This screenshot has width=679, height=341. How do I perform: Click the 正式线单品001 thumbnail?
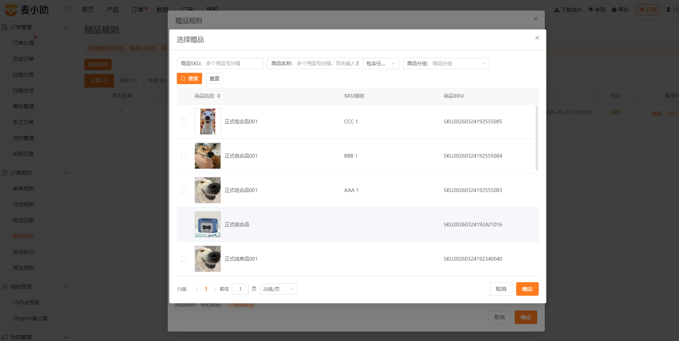coord(208,259)
